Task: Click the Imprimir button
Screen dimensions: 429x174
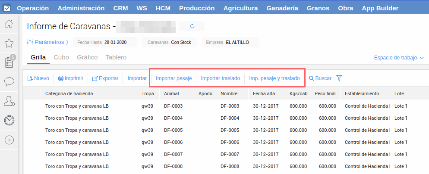Action: pos(71,78)
